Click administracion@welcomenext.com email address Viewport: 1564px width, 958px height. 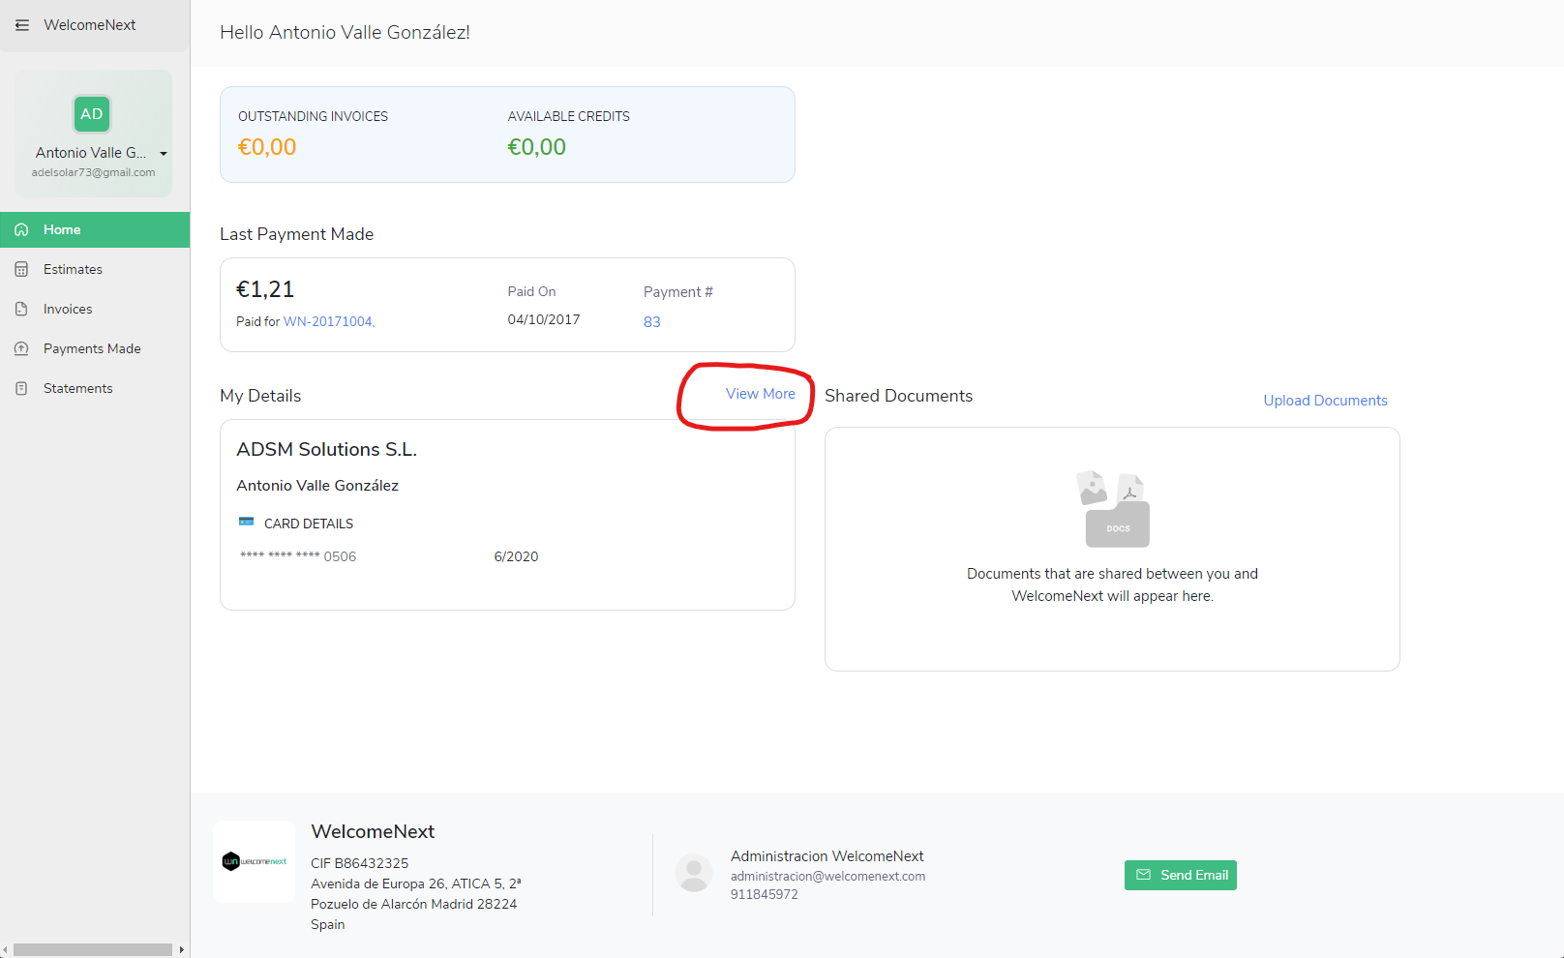tap(827, 877)
